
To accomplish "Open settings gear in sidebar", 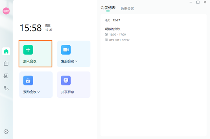I will pos(6,132).
